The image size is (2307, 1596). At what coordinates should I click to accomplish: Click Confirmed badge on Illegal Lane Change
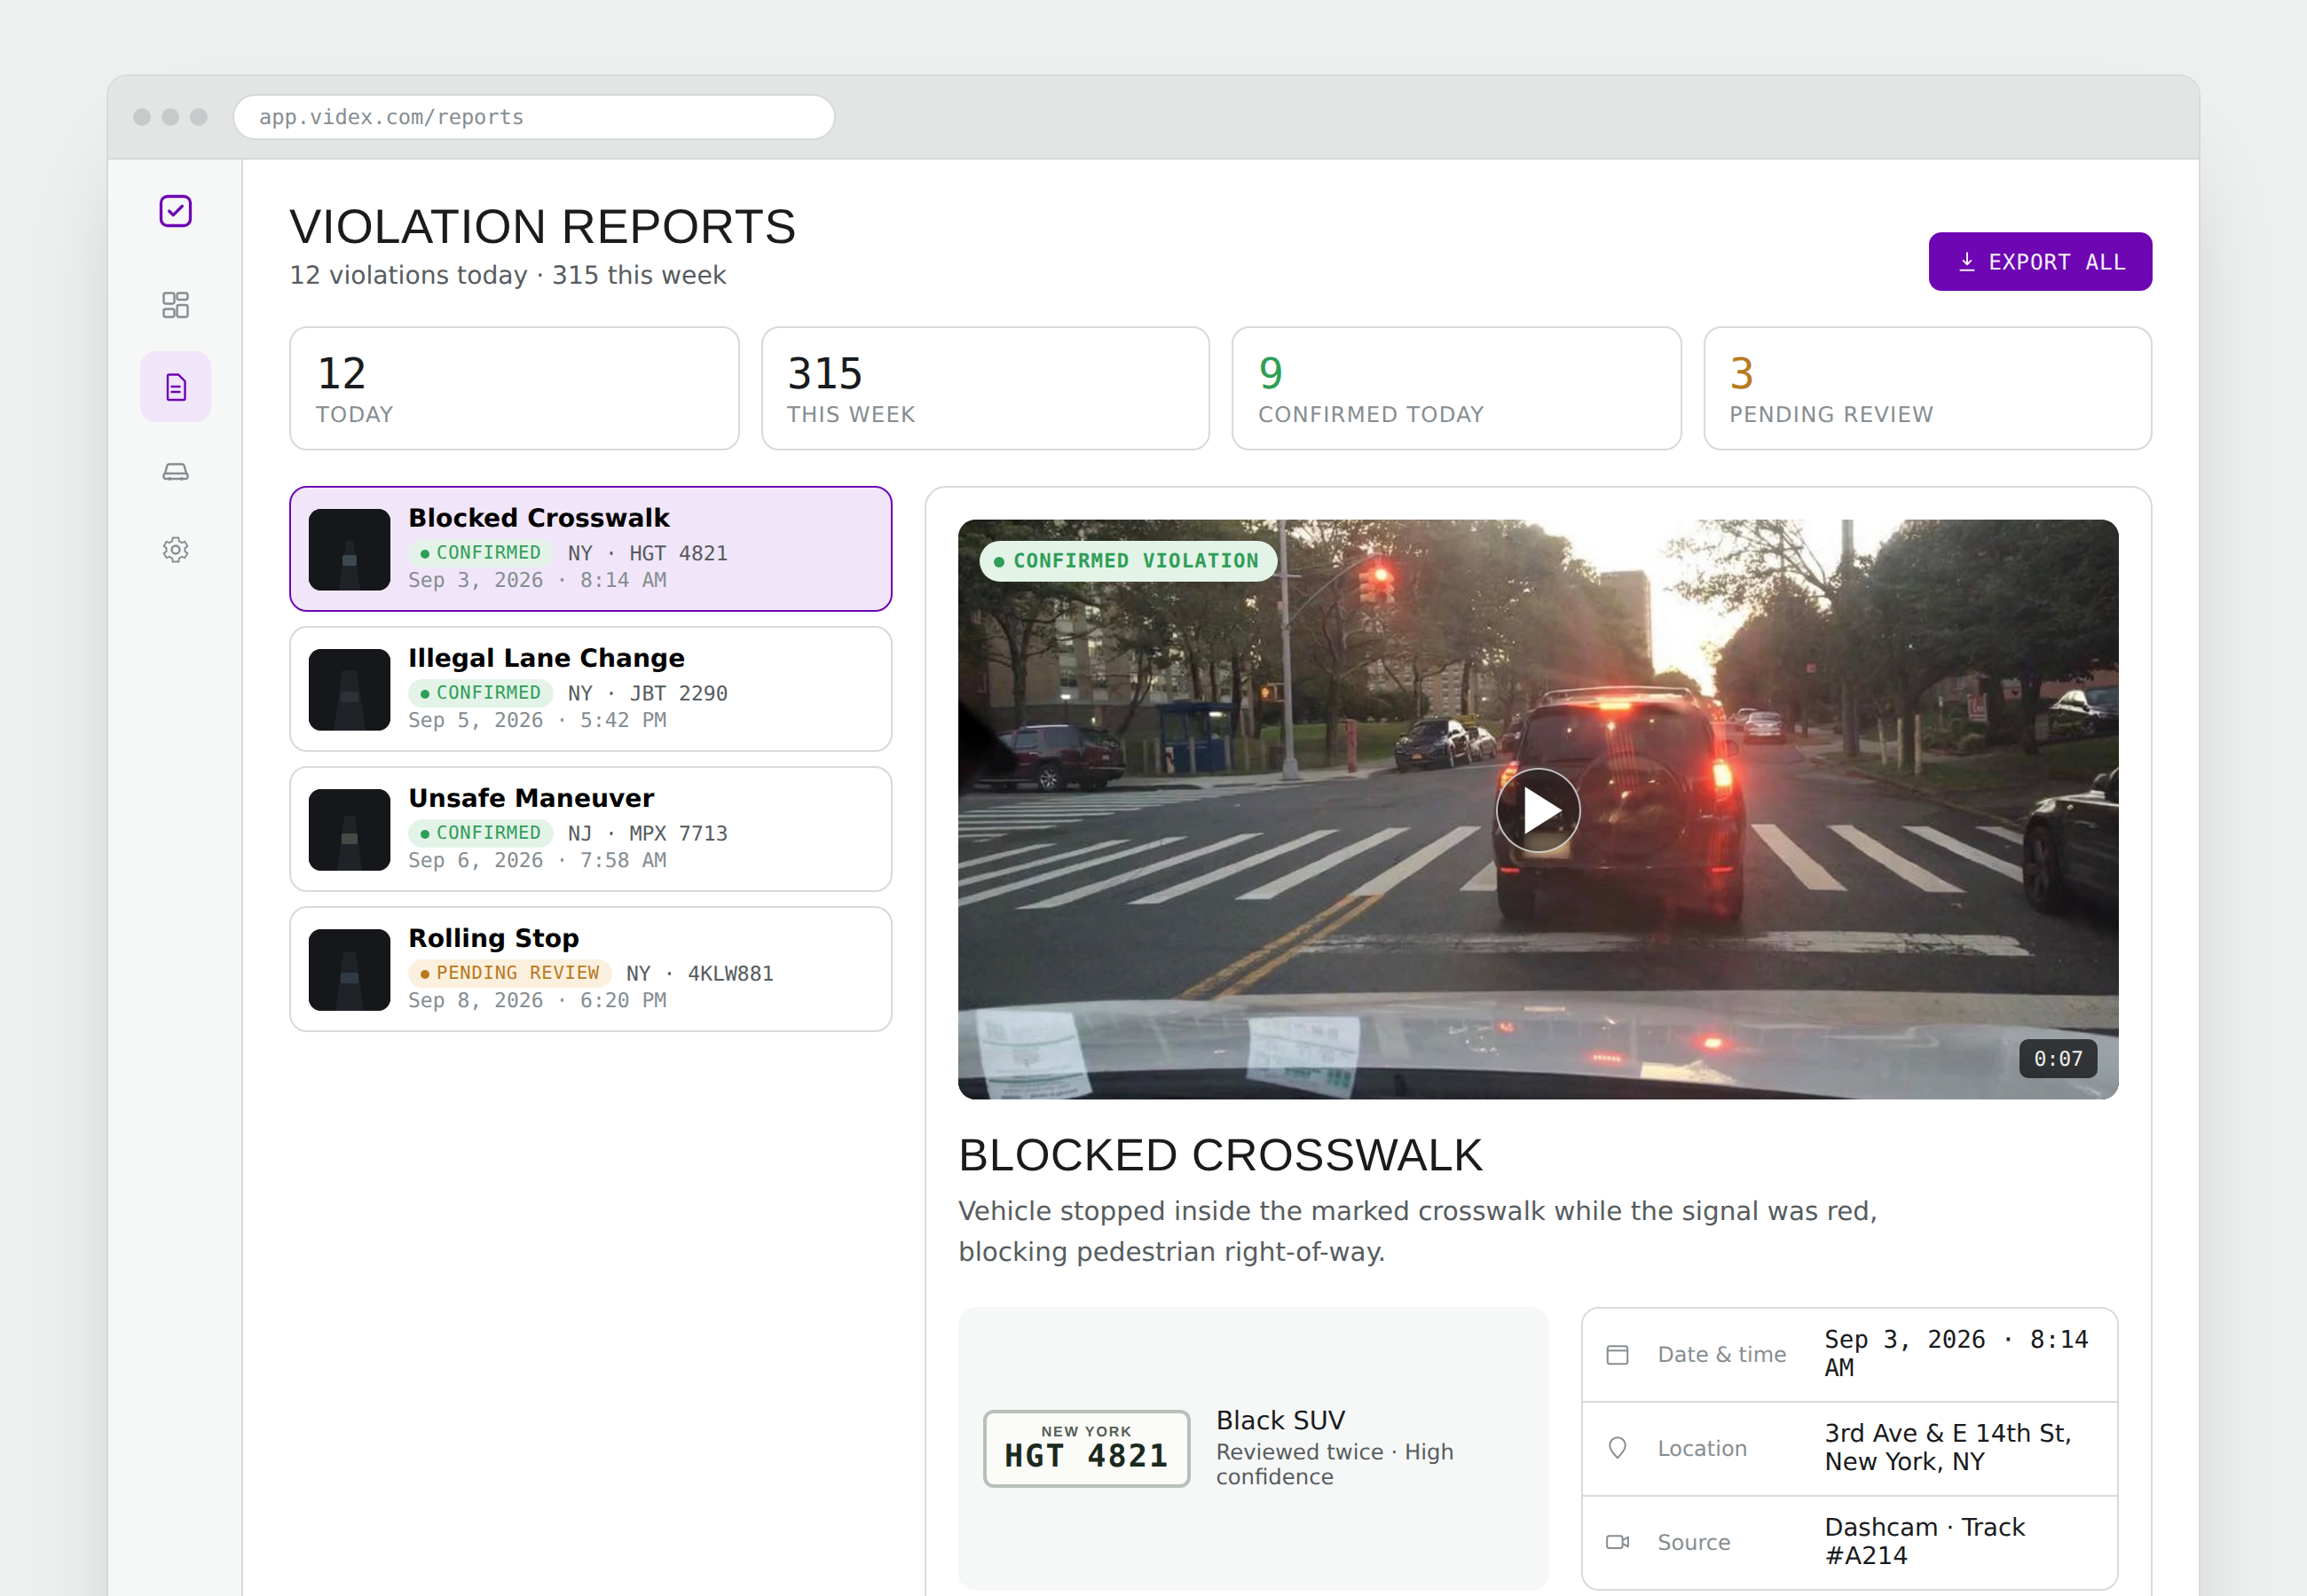[x=480, y=693]
